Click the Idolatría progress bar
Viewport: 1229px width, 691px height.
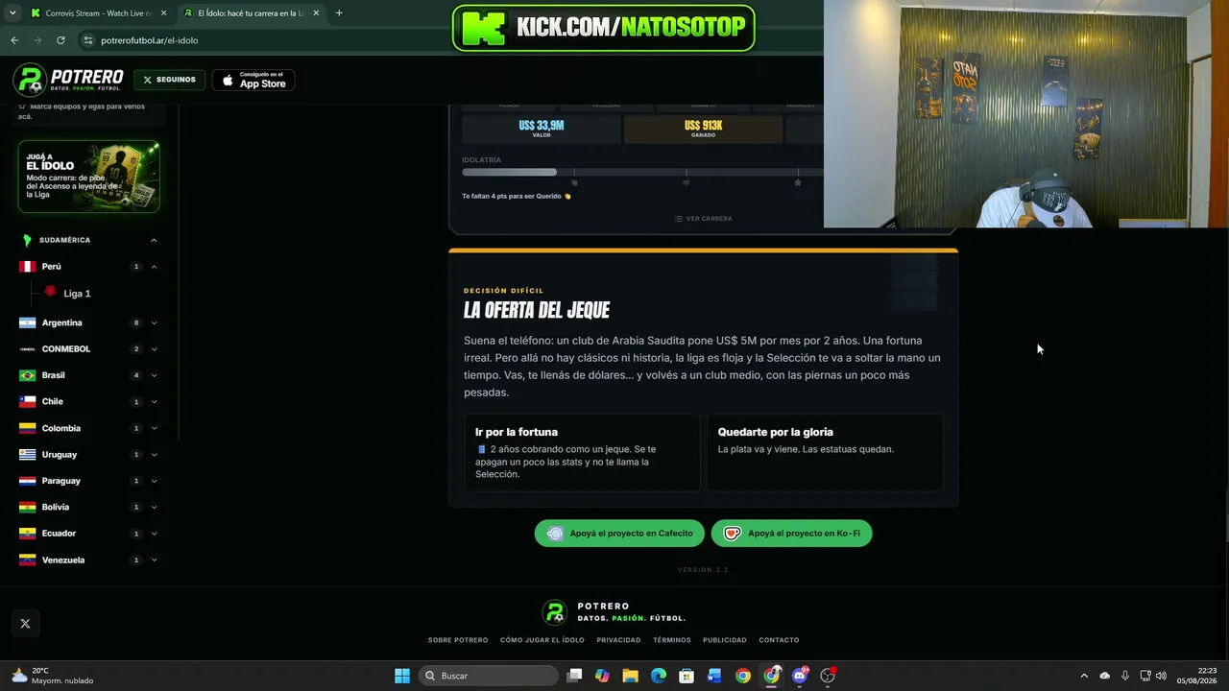click(x=642, y=173)
